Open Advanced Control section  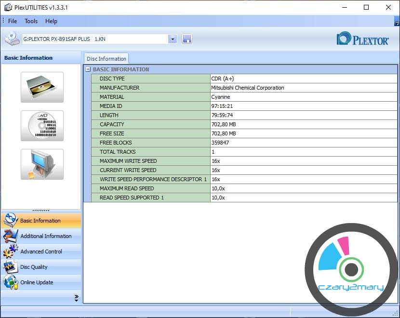pos(40,252)
